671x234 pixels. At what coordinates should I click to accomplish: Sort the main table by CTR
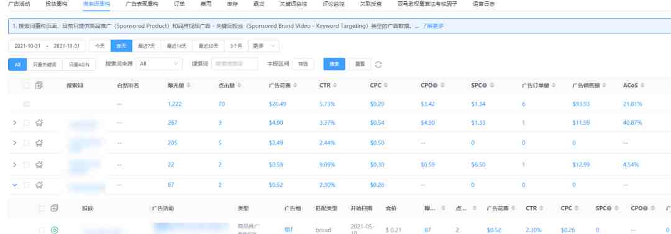(334, 86)
